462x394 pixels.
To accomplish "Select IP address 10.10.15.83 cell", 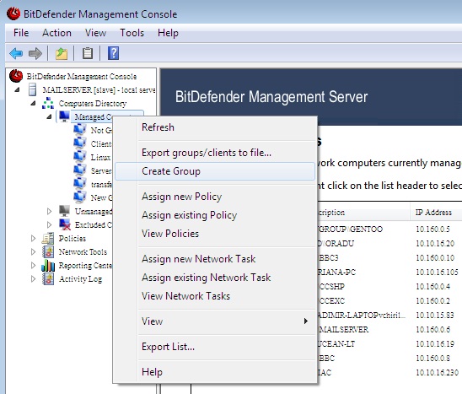I will tap(434, 316).
